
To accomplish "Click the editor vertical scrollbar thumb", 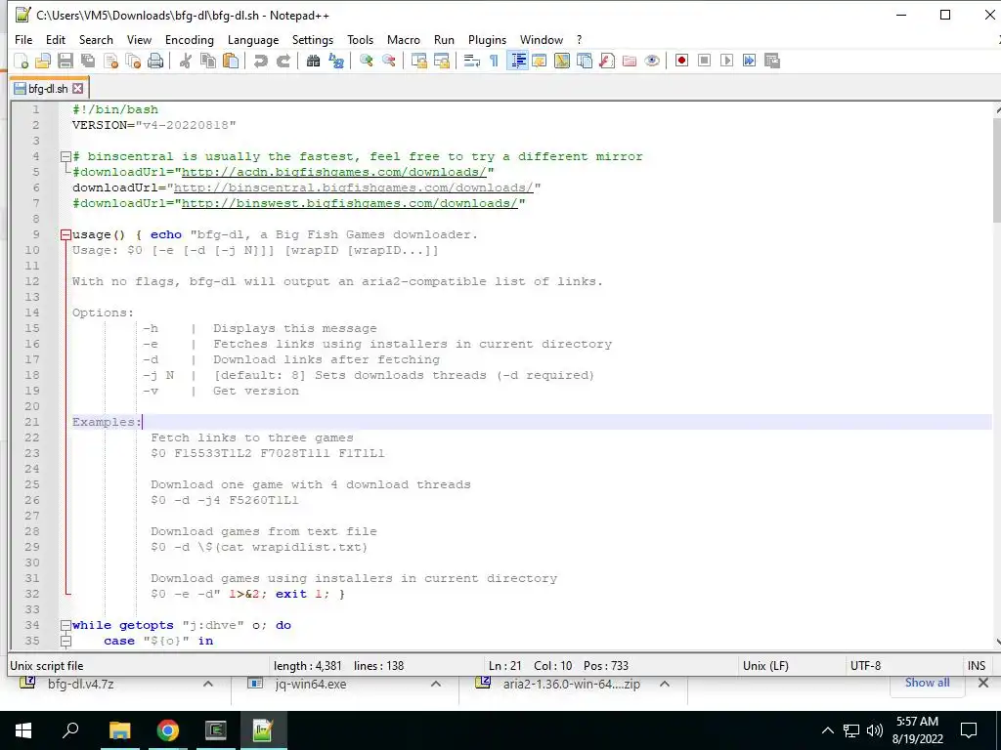I will click(996, 170).
